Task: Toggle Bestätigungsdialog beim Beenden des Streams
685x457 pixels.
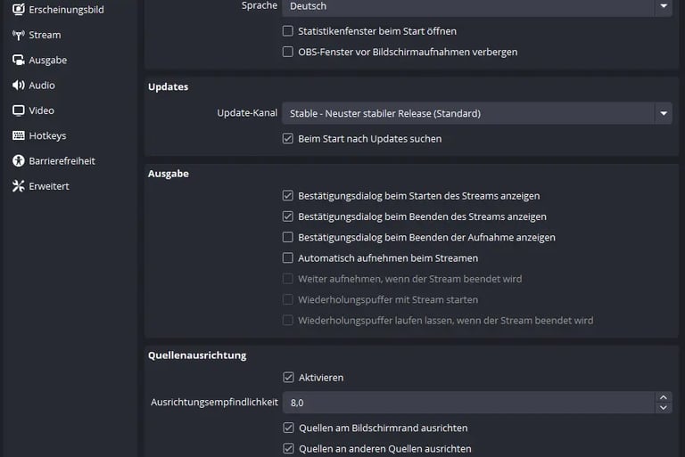Action: coord(287,216)
